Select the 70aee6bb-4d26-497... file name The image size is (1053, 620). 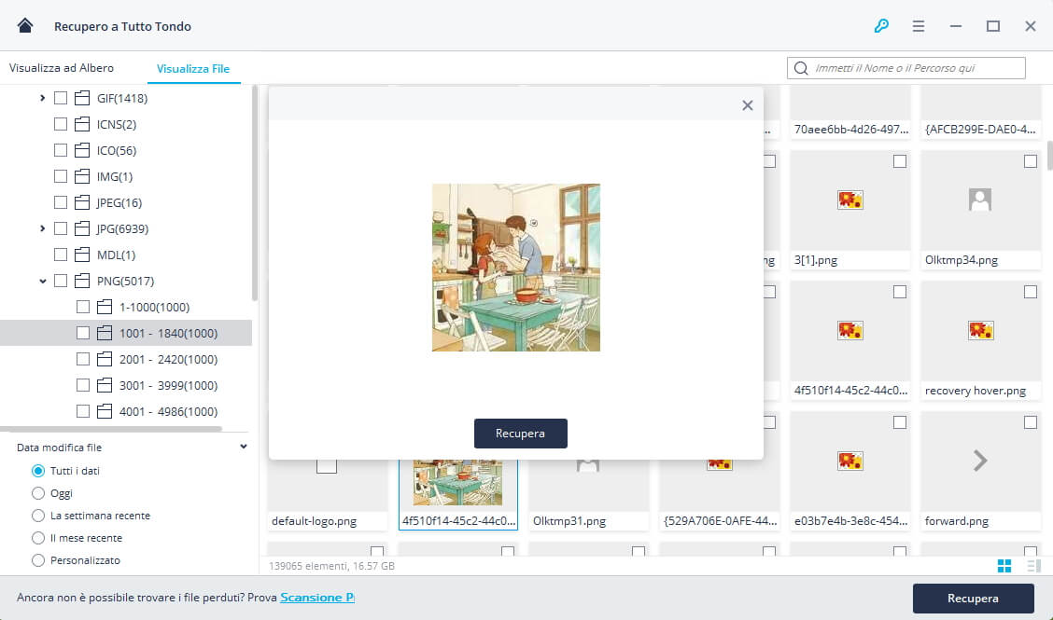[850, 129]
